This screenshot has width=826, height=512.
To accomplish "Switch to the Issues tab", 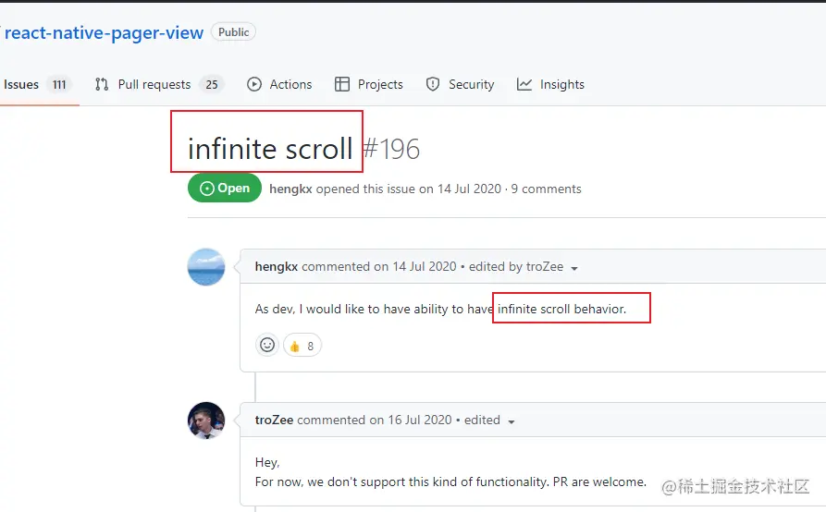I will point(21,84).
